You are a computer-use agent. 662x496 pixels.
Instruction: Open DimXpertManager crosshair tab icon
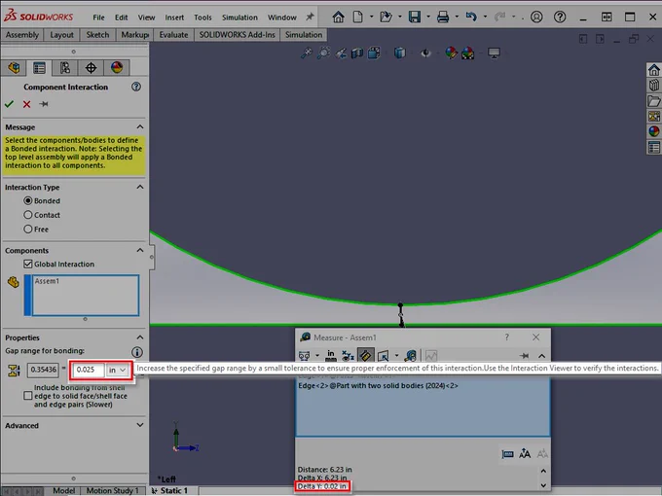click(91, 67)
